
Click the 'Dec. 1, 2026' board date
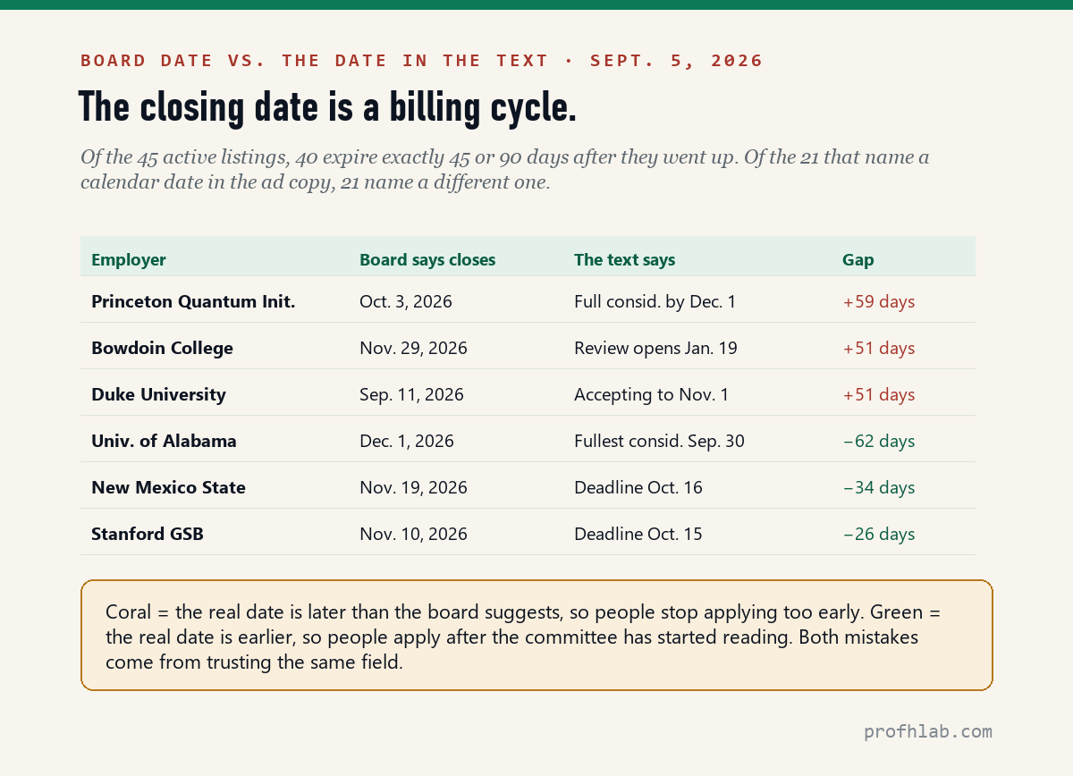click(x=407, y=441)
